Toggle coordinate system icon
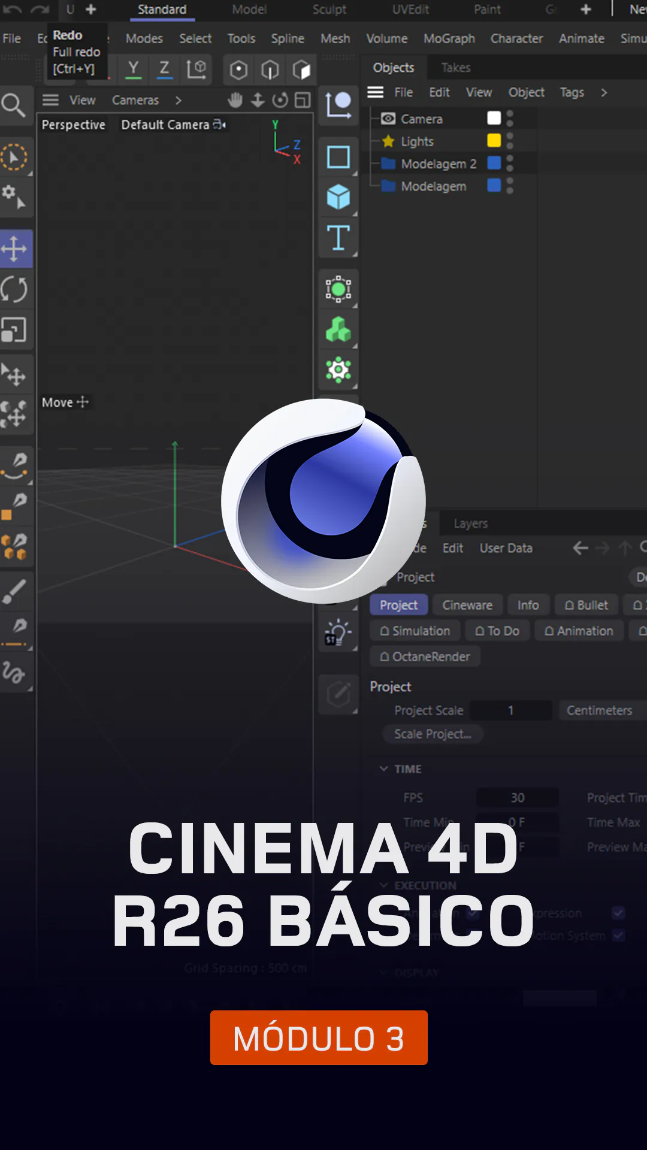647x1150 pixels. pos(196,69)
